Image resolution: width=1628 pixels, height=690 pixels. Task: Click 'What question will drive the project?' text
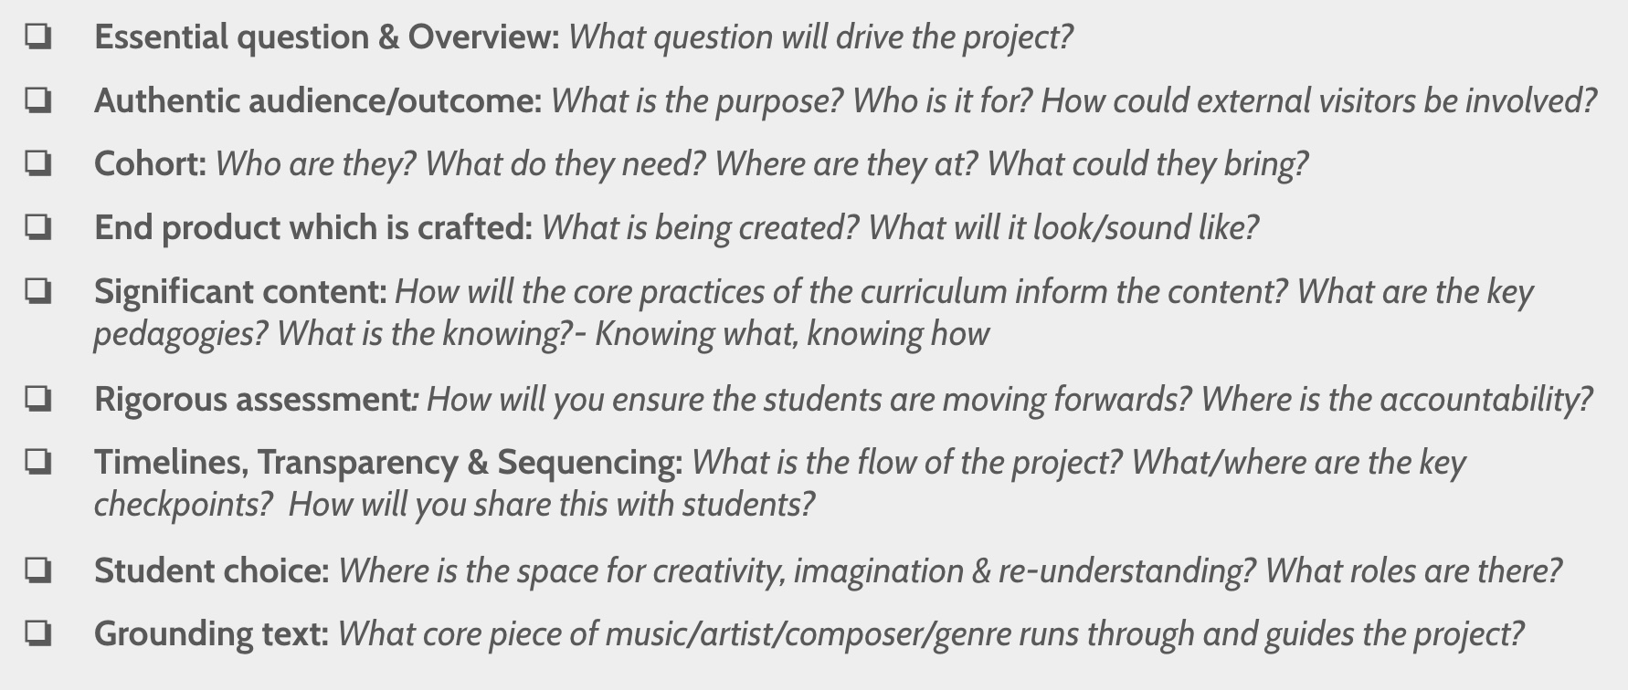tap(820, 37)
